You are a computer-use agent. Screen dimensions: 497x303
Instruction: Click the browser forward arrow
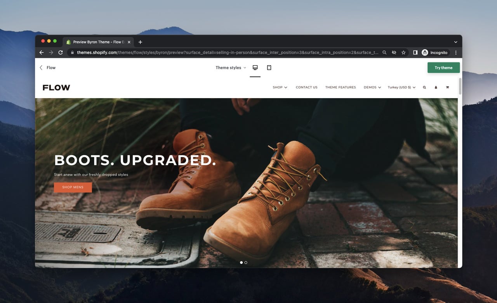(51, 52)
